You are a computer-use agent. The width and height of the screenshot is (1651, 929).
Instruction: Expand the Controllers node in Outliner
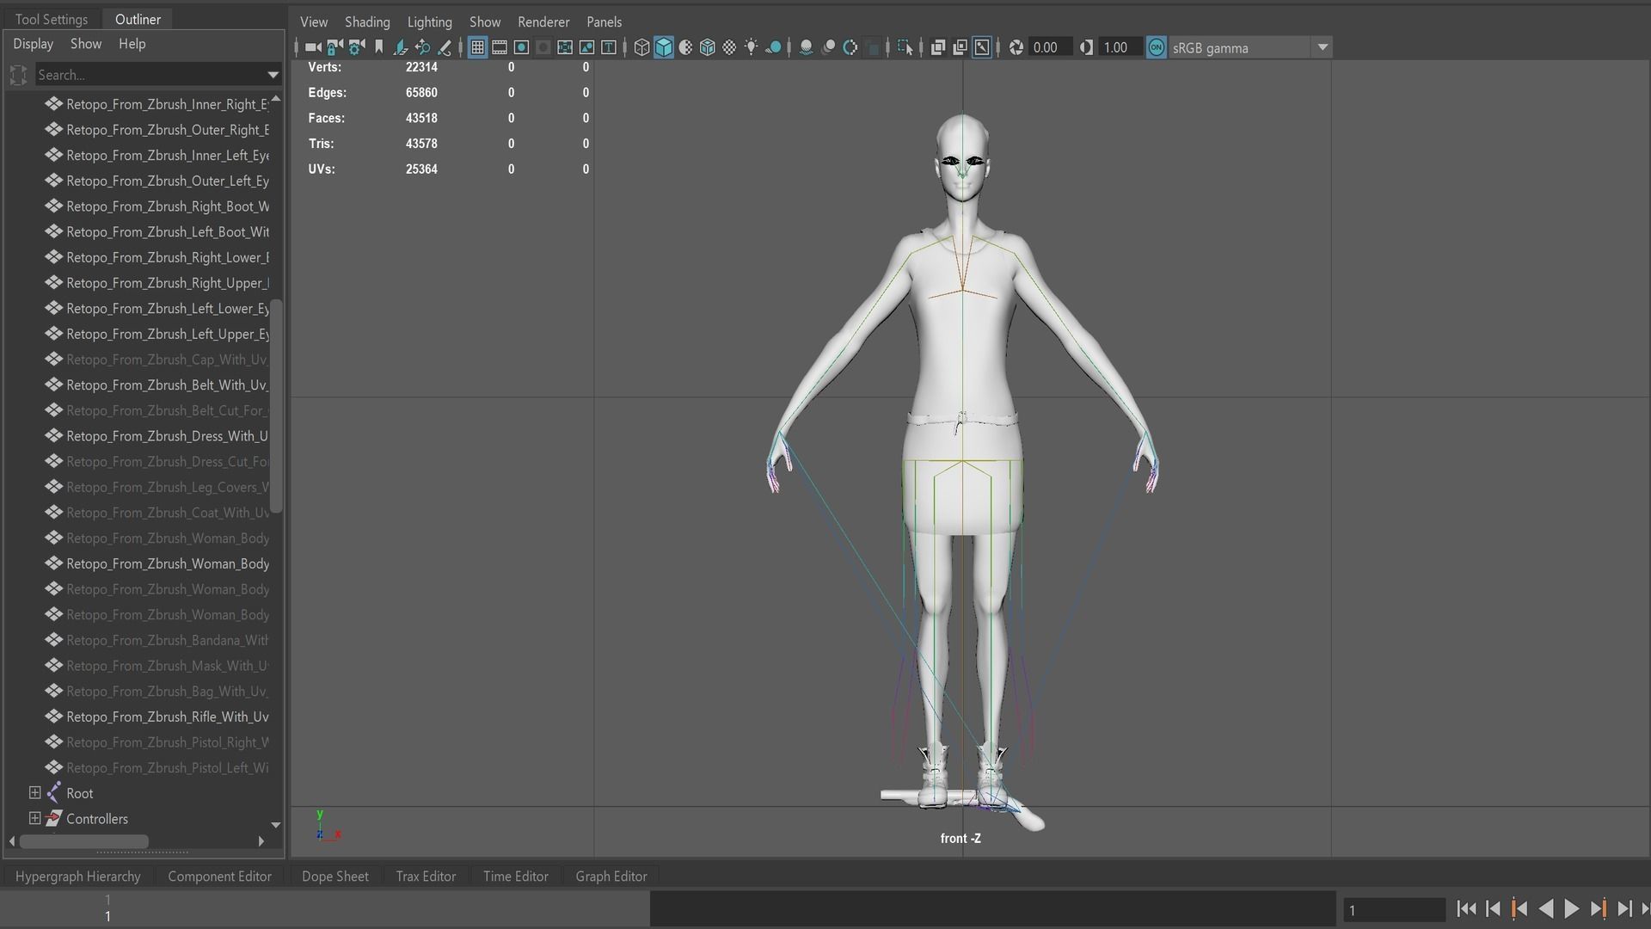(x=34, y=819)
